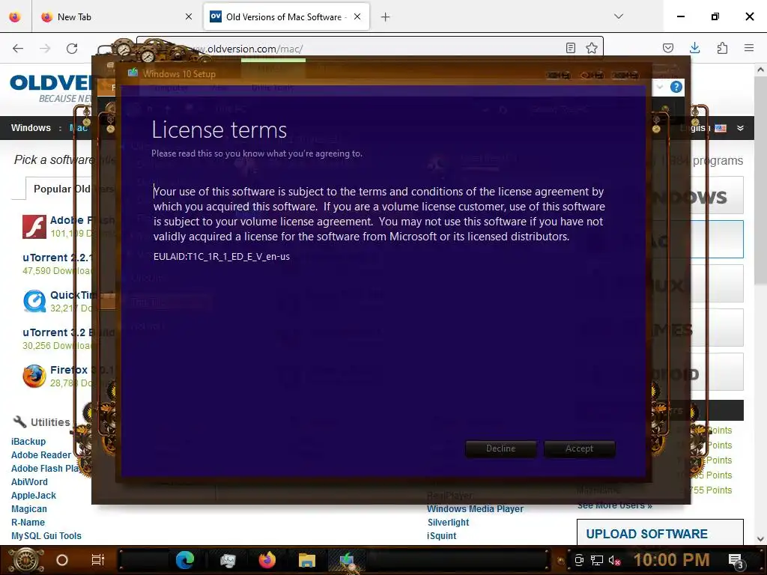Open a new browser tab
The height and width of the screenshot is (575, 767).
coord(386,17)
